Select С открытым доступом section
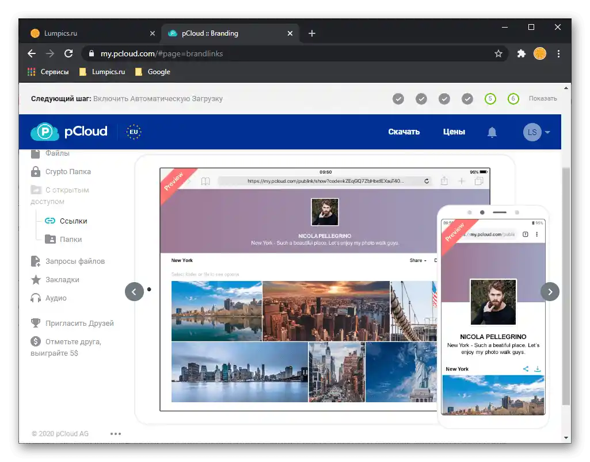590x462 pixels. (60, 196)
